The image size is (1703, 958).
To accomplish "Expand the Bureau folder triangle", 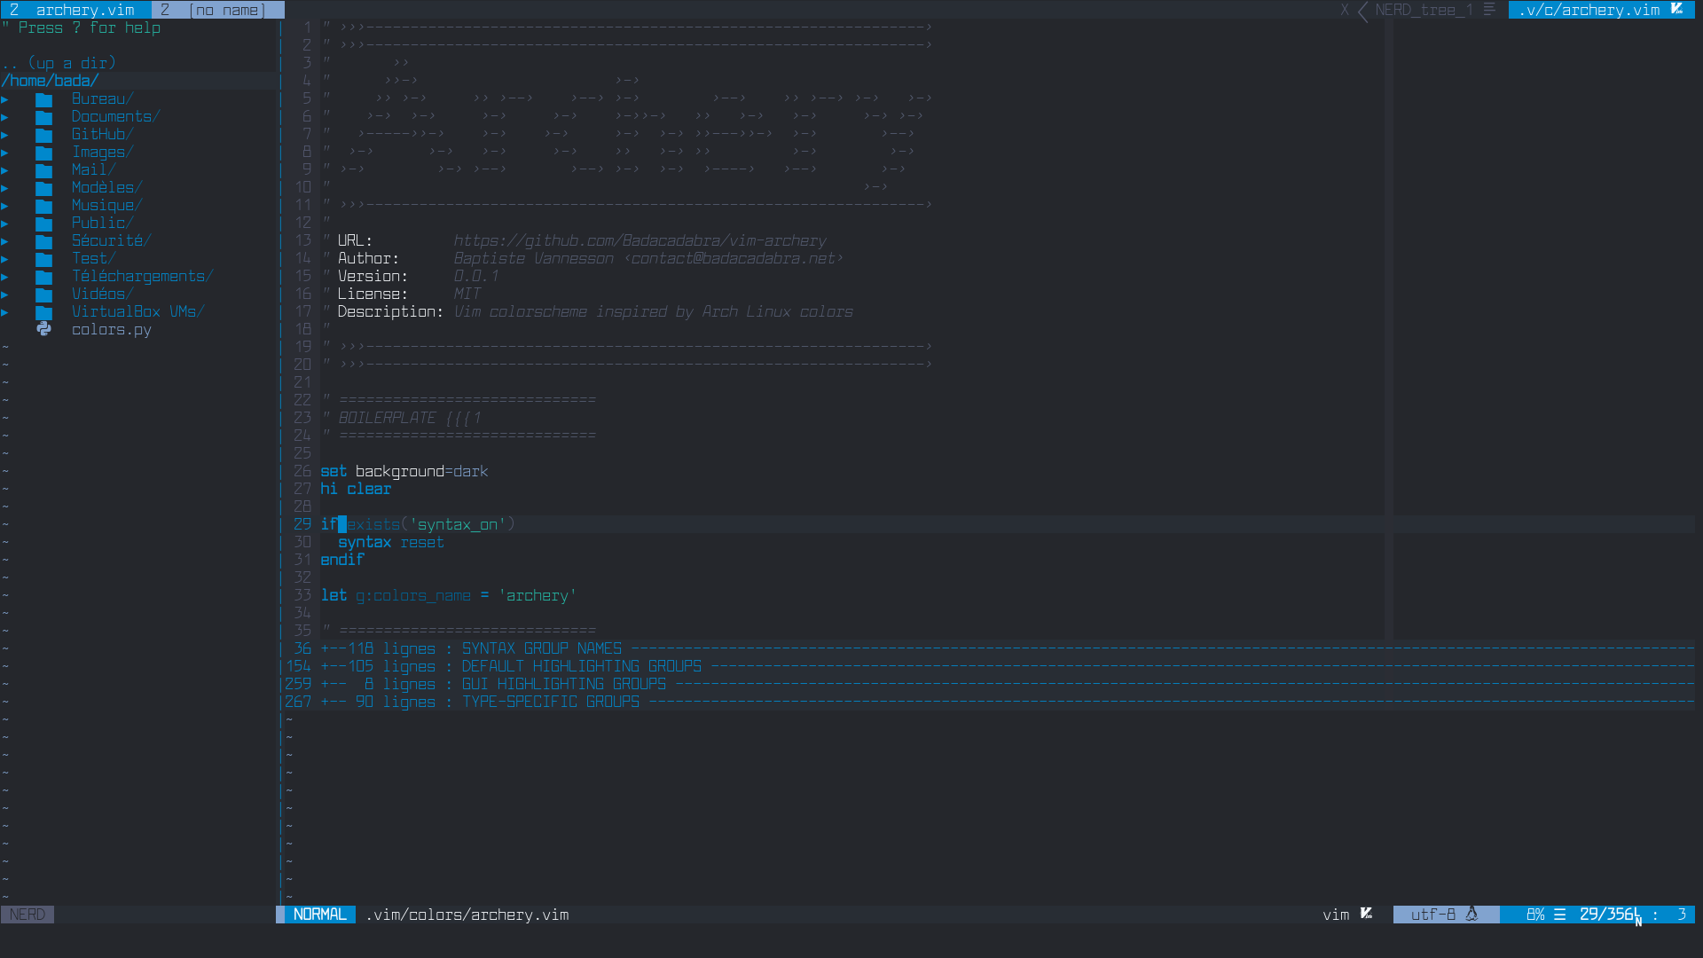I will 5,99.
